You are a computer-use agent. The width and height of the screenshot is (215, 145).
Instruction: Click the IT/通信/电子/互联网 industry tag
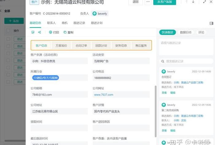[45, 78]
